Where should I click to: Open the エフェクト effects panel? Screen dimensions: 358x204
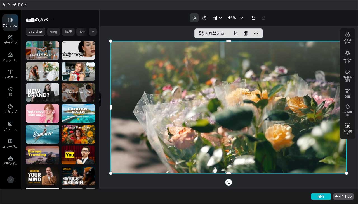click(x=348, y=57)
